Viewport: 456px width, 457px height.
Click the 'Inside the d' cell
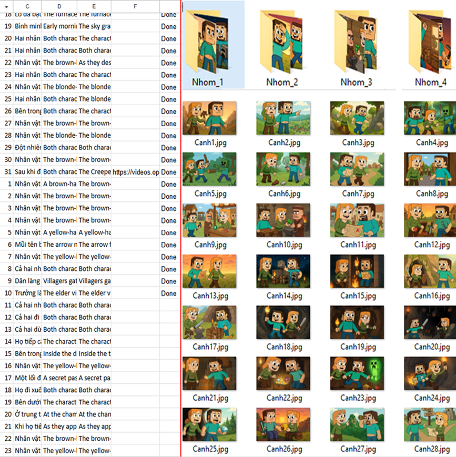pyautogui.click(x=59, y=354)
